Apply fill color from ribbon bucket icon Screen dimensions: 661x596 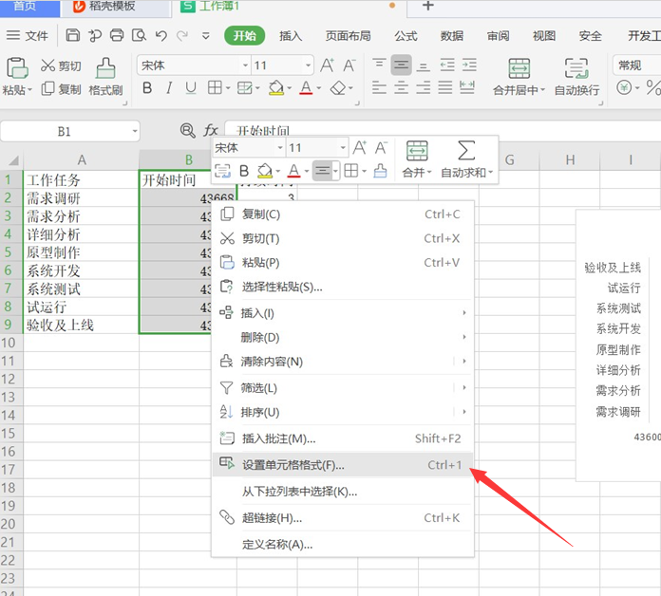click(276, 88)
